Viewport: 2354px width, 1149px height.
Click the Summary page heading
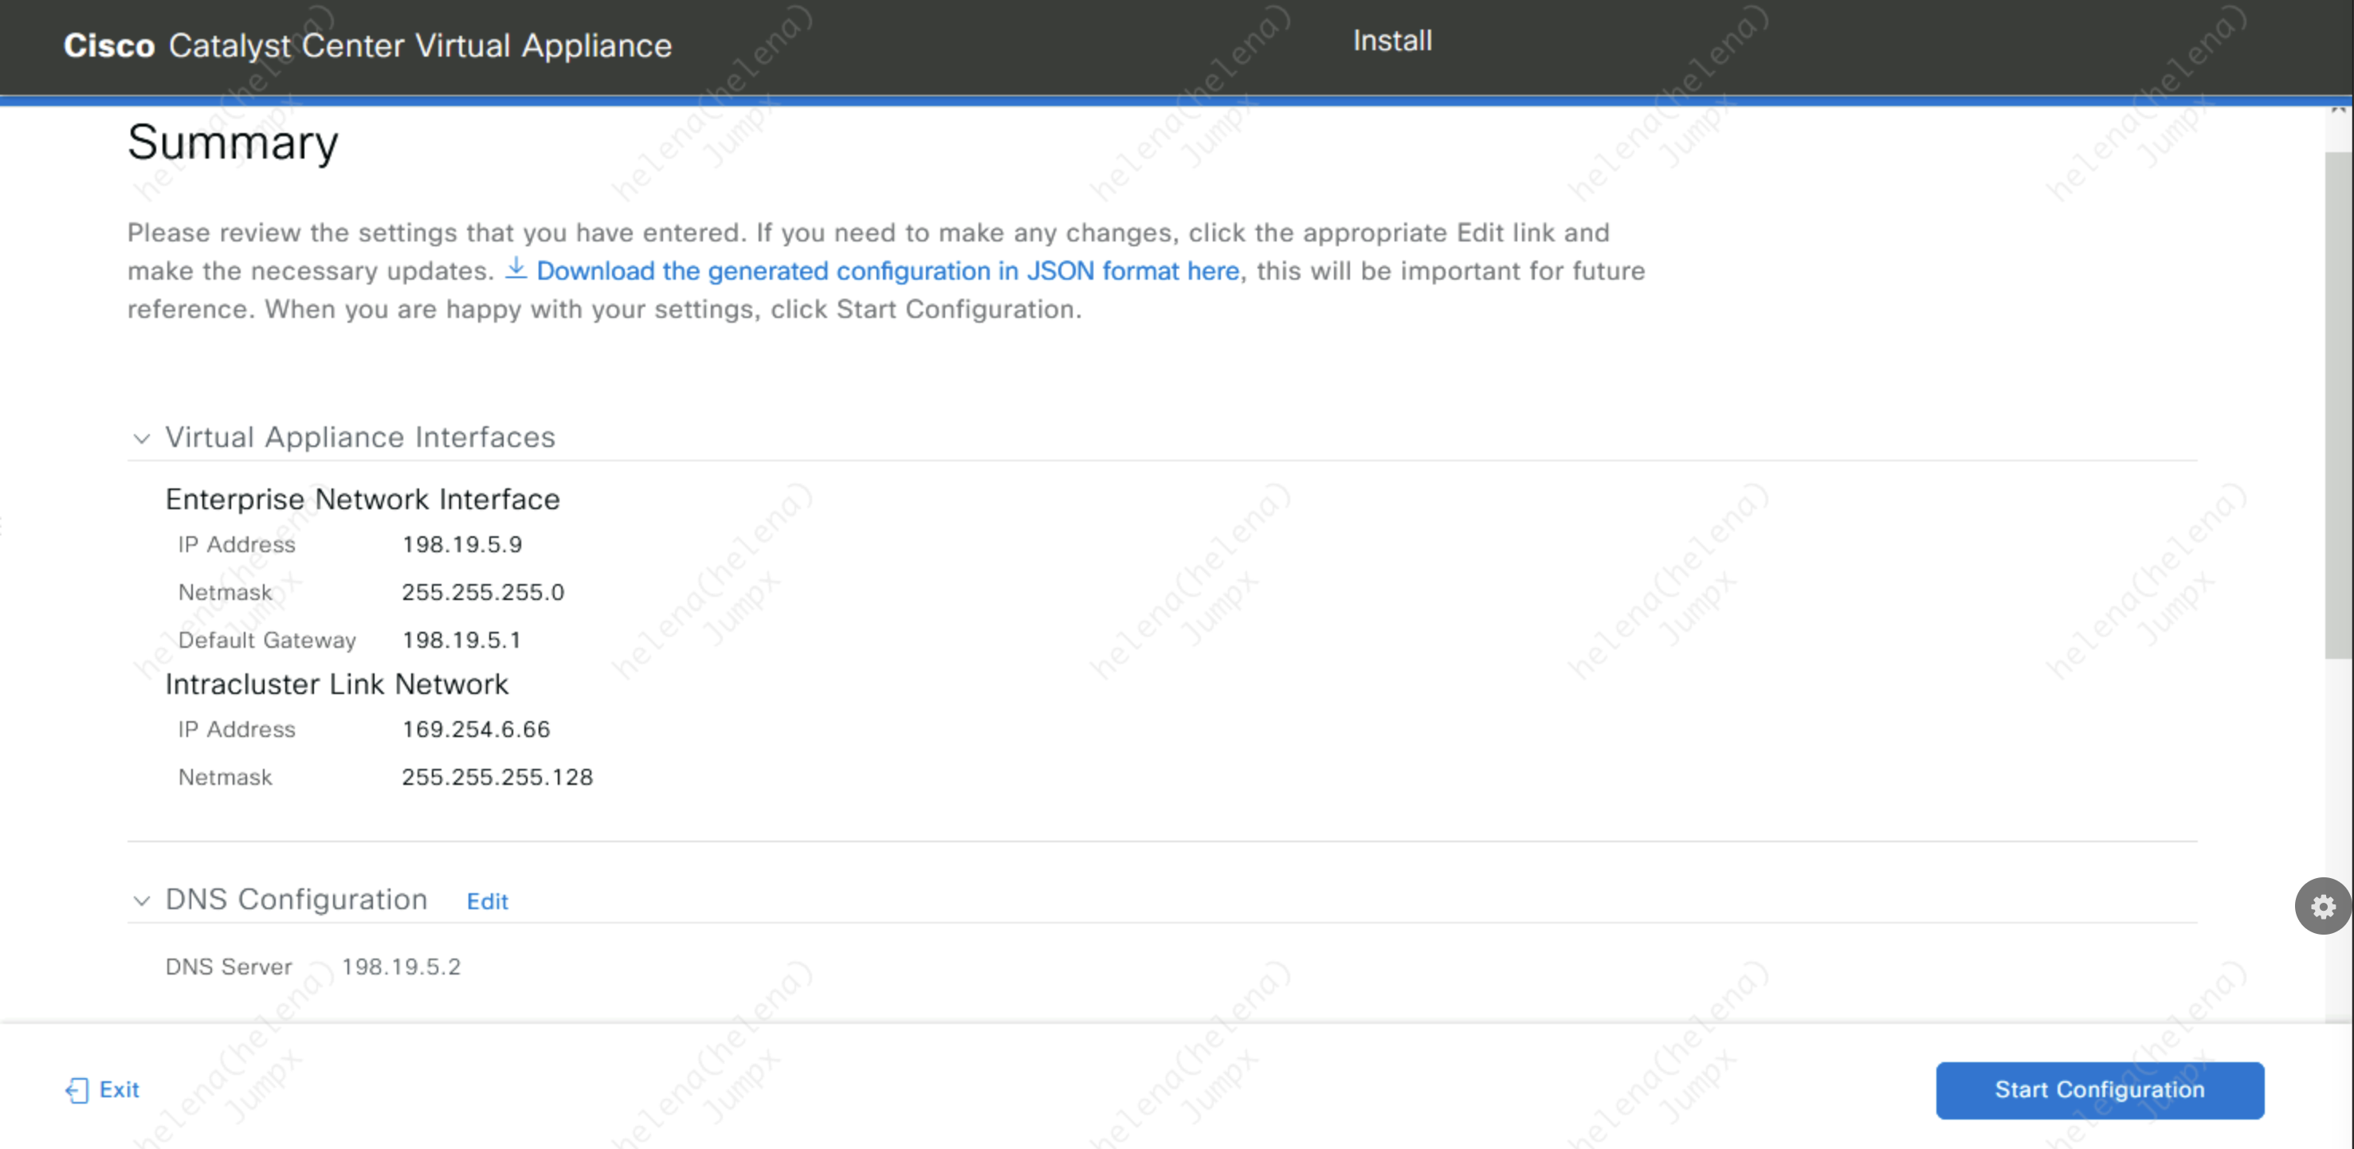(x=233, y=143)
